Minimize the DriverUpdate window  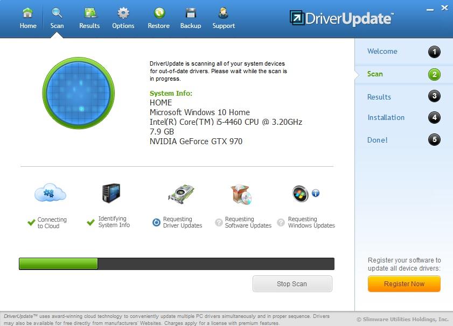tap(430, 10)
